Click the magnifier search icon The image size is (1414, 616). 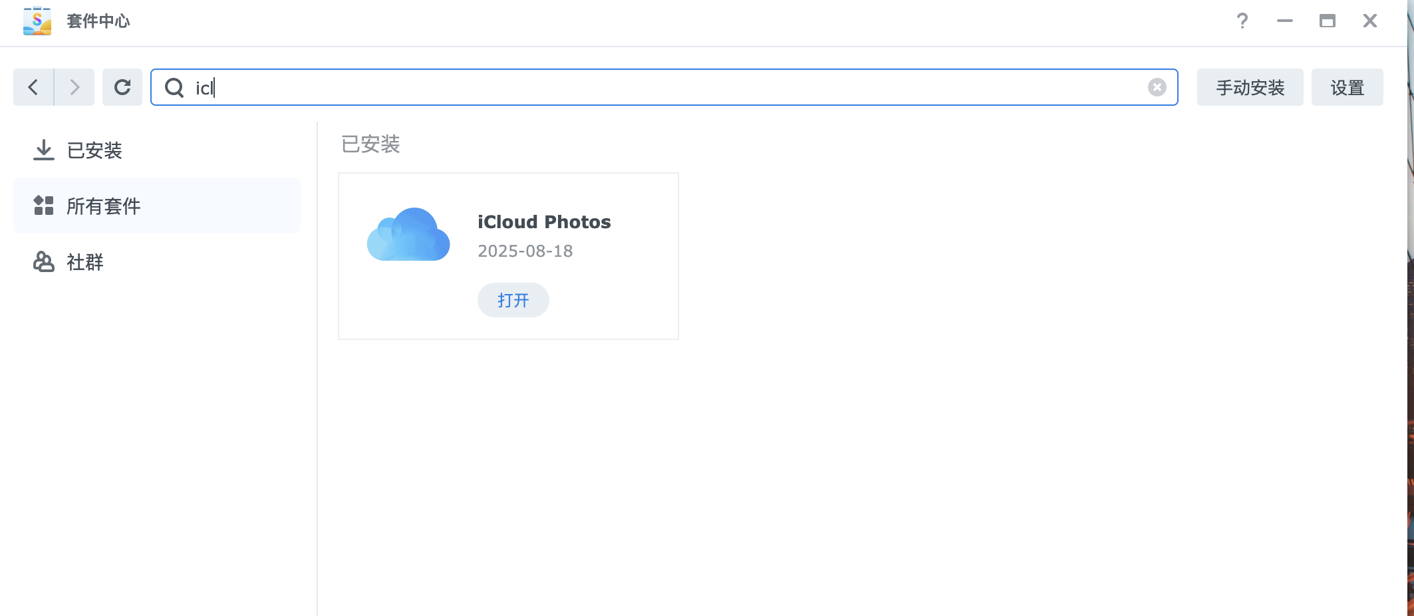174,88
